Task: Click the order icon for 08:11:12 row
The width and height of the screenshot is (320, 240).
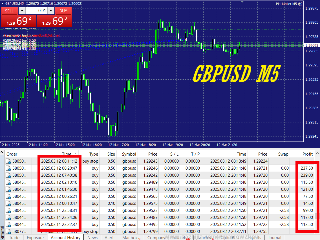Action: (8, 161)
